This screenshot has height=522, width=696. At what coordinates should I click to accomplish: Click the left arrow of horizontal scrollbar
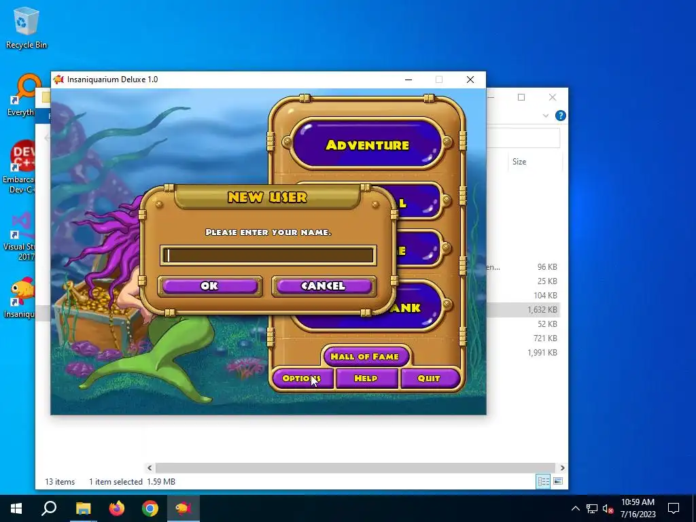pyautogui.click(x=150, y=468)
